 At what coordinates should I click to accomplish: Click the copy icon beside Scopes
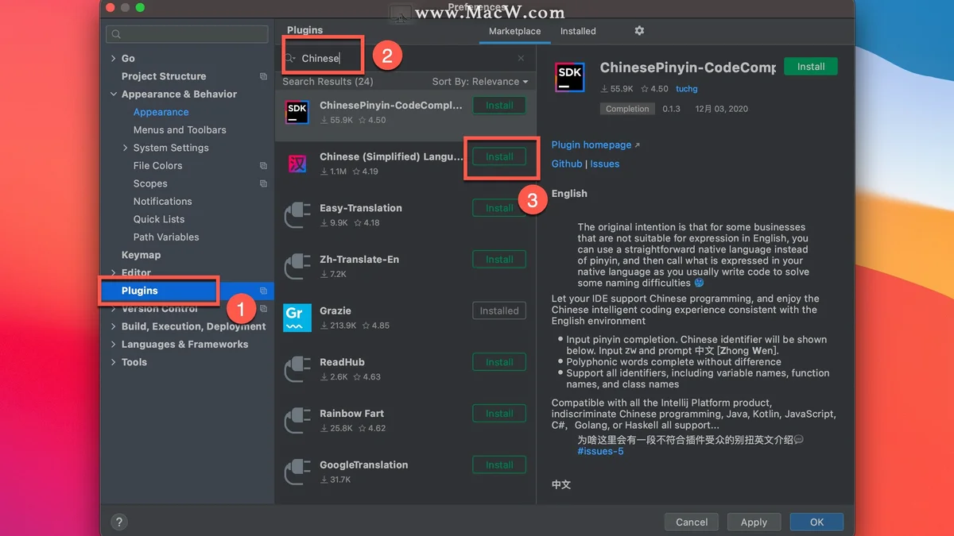coord(263,183)
